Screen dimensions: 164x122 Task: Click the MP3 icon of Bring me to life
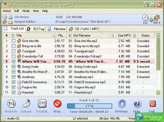coord(19,46)
